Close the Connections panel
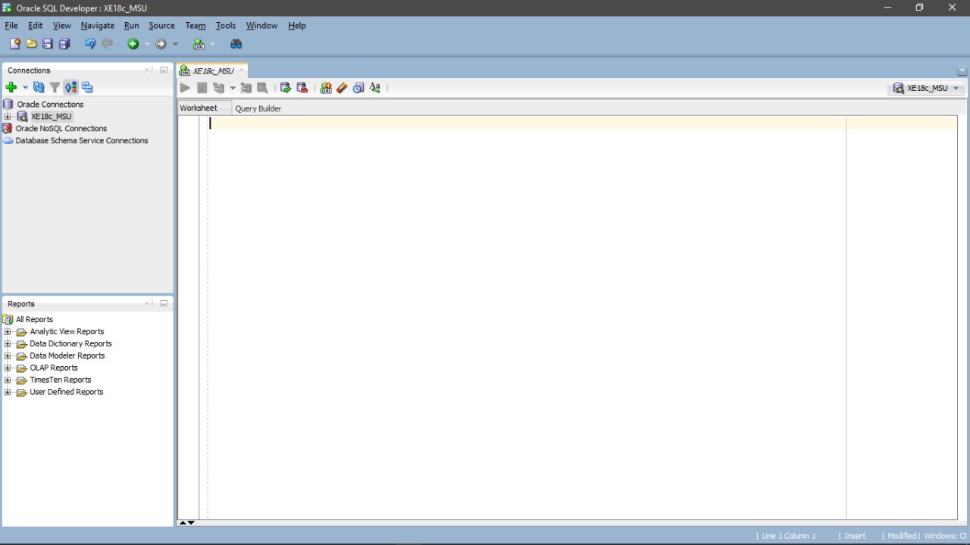Viewport: 970px width, 545px height. pyautogui.click(x=148, y=70)
